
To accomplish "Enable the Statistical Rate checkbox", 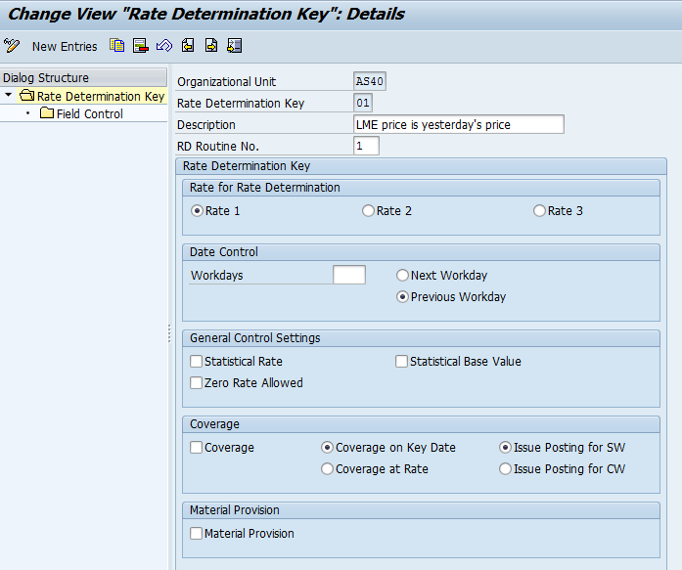I will 197,362.
